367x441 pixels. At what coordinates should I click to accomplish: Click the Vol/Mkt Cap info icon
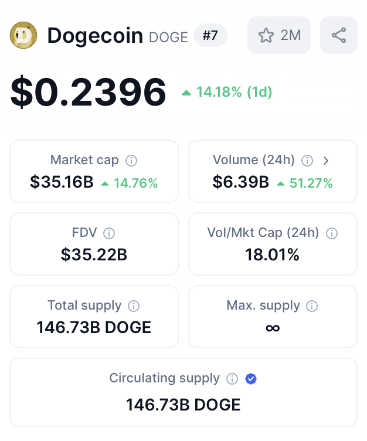coord(332,233)
